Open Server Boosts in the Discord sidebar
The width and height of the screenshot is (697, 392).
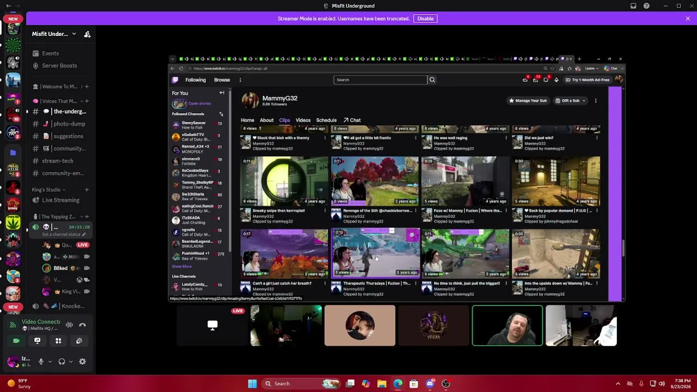point(59,66)
